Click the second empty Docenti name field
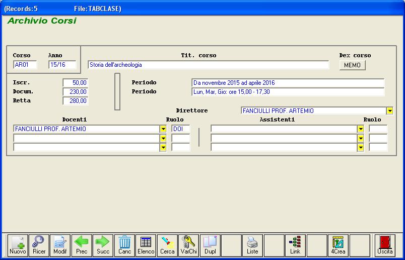 [x=87, y=138]
